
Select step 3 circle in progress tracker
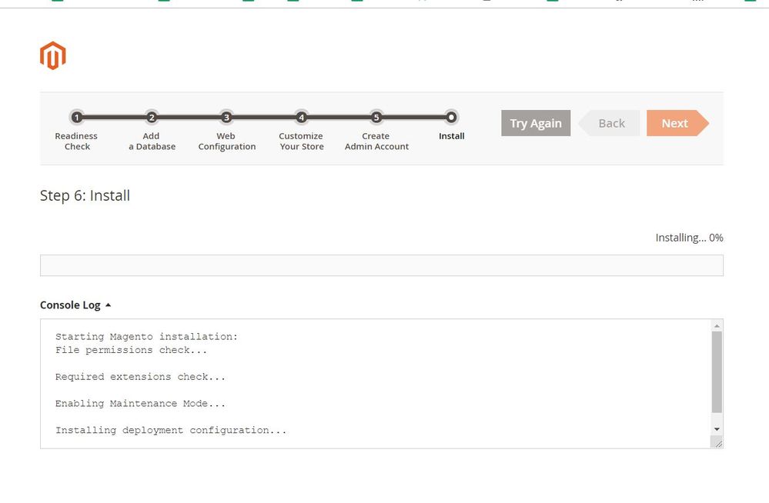(x=226, y=118)
